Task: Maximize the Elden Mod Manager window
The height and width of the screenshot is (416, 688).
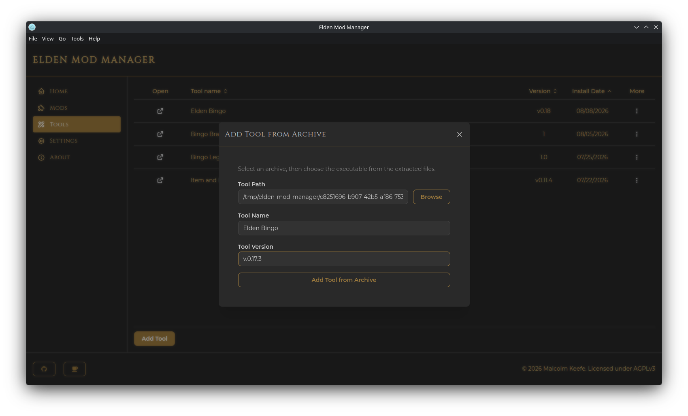Action: pos(646,27)
